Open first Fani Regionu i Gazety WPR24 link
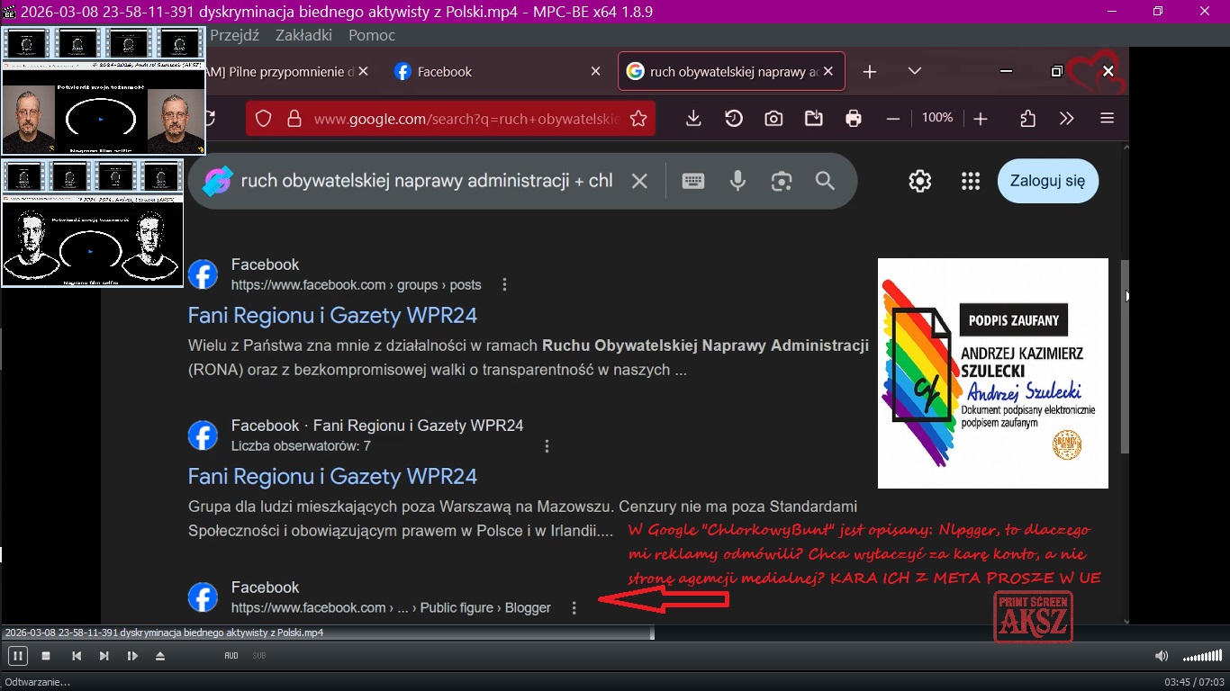The width and height of the screenshot is (1230, 691). coord(332,316)
